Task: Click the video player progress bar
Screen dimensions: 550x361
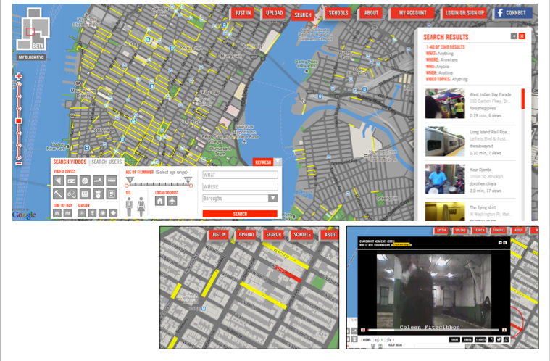Action: click(x=433, y=330)
